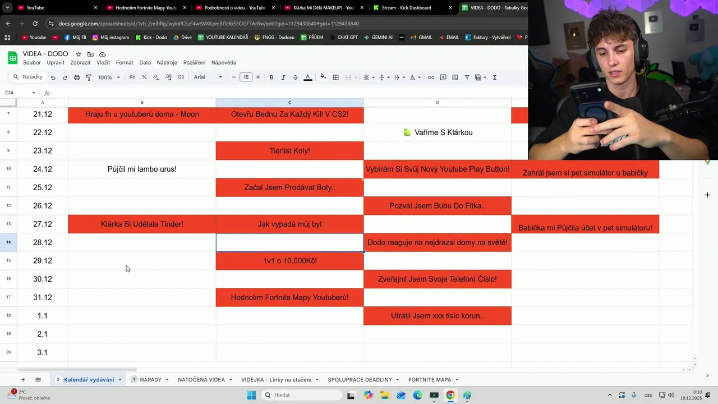The image size is (718, 404).
Task: Click the formula bar input
Action: [x=289, y=93]
